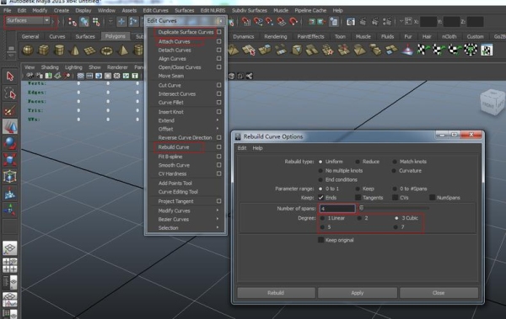Create a polygon plane from shelf
This screenshot has width=506, height=319.
(90, 51)
